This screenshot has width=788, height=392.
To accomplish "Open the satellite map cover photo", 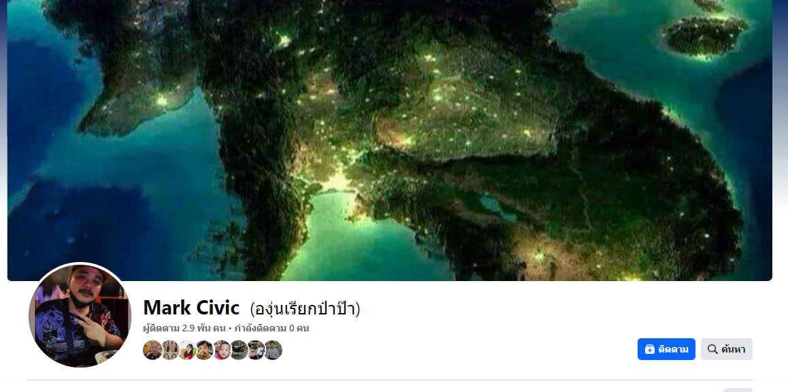I will point(389,140).
